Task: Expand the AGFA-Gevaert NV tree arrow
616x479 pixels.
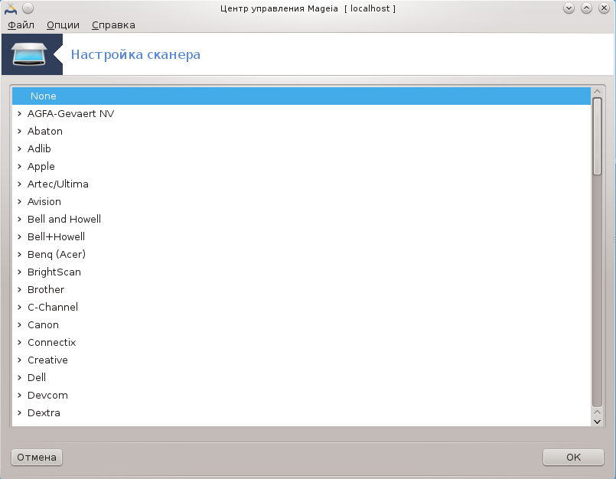Action: click(x=19, y=113)
